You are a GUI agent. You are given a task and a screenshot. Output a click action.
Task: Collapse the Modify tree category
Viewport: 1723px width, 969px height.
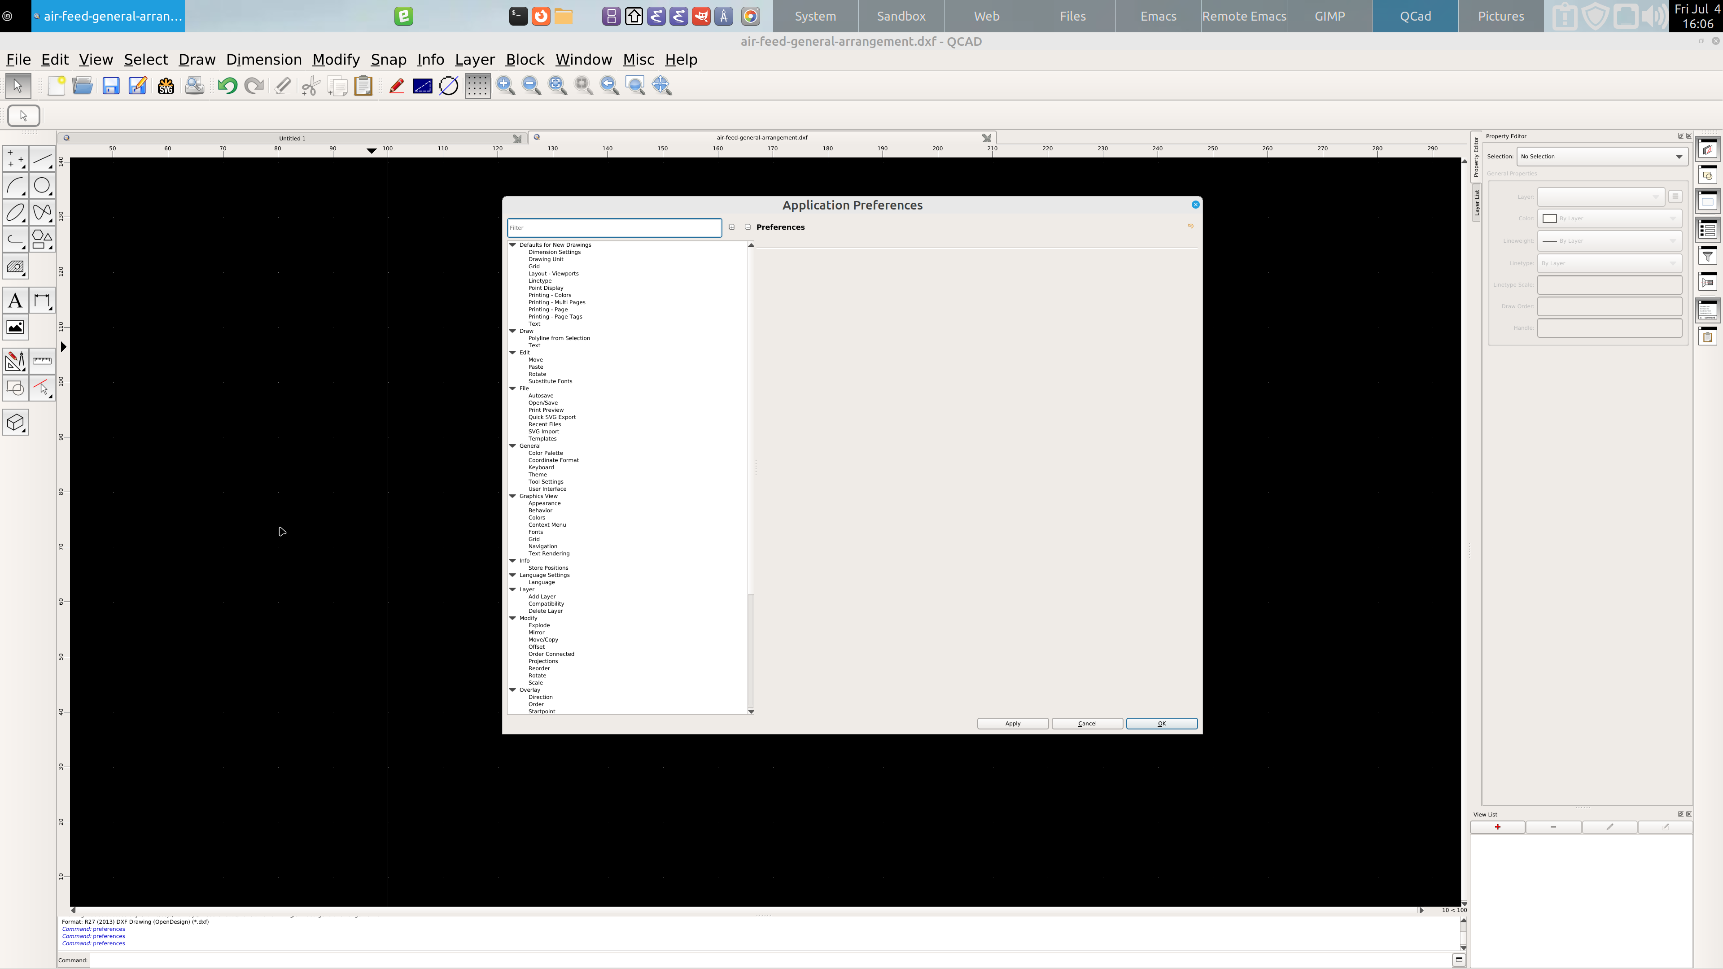click(513, 618)
